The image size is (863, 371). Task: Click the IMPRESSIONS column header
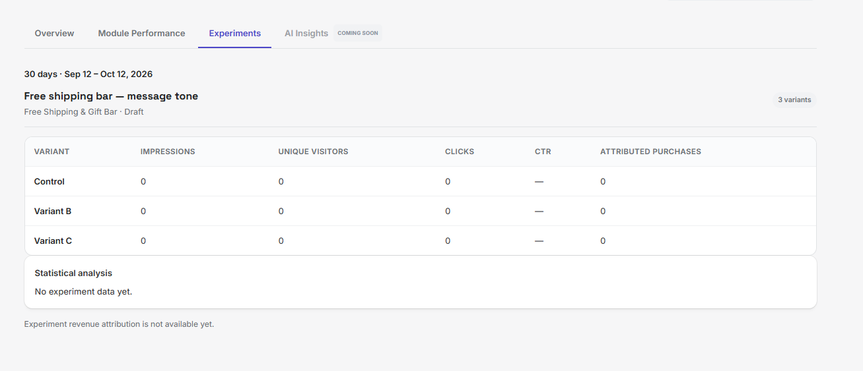[x=168, y=152]
